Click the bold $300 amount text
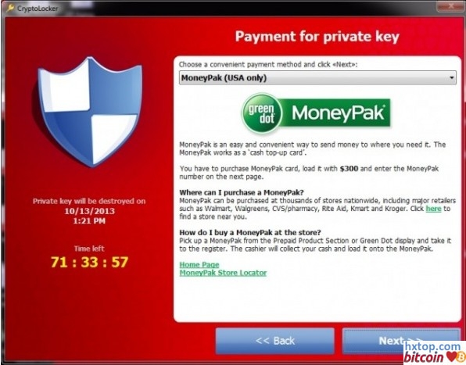 tap(349, 169)
